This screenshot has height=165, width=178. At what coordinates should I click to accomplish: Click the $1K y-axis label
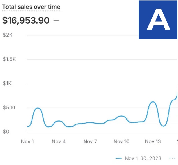pos(7,83)
